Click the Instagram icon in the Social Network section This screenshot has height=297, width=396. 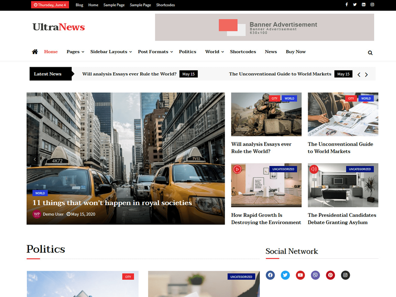(x=345, y=275)
